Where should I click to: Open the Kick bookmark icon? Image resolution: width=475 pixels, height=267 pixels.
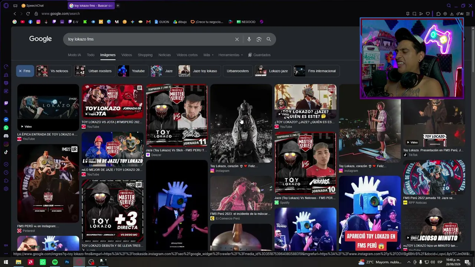click(85, 22)
